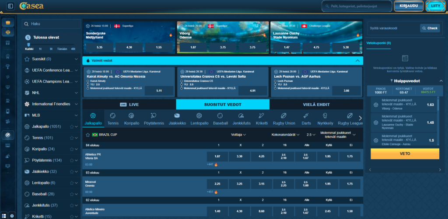Select the Koripallo basketball icon

(x=131, y=116)
